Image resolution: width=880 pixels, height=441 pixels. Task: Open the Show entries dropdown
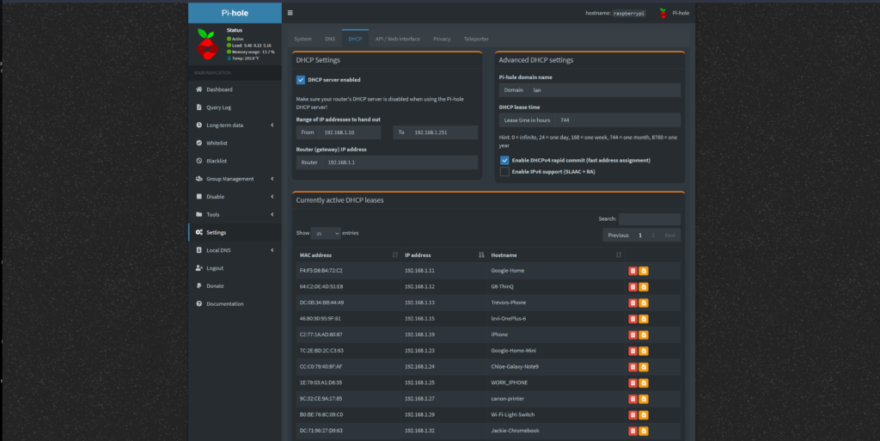click(x=326, y=234)
